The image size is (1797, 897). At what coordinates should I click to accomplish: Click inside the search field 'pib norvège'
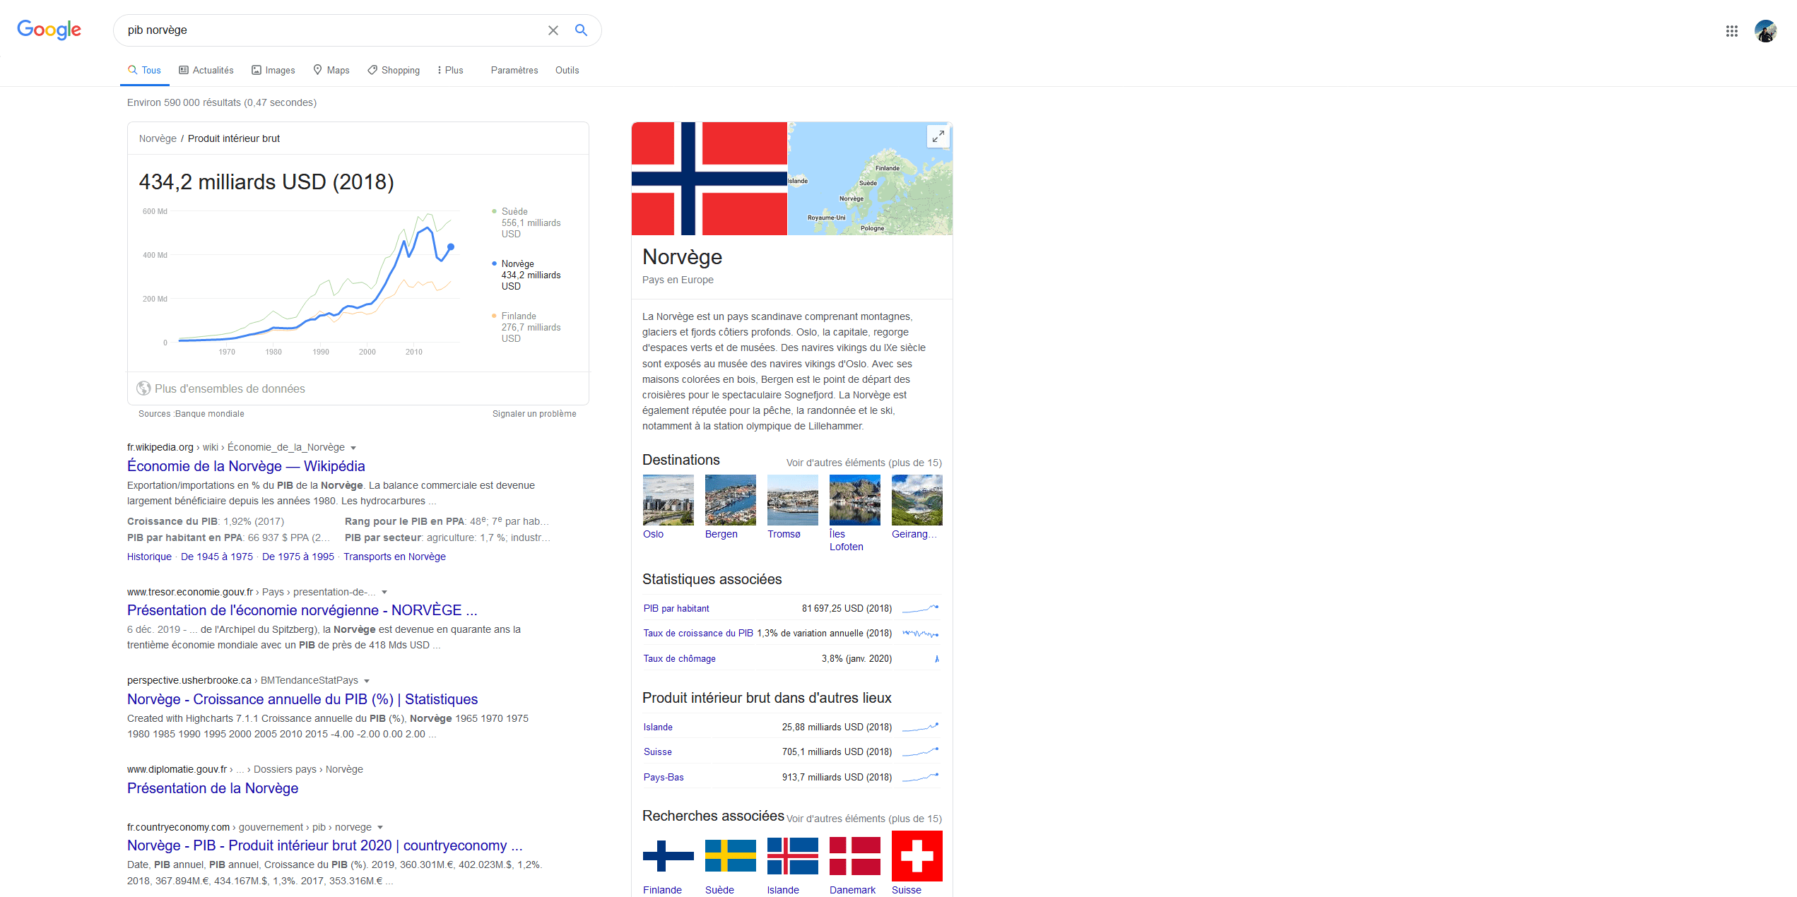332,30
